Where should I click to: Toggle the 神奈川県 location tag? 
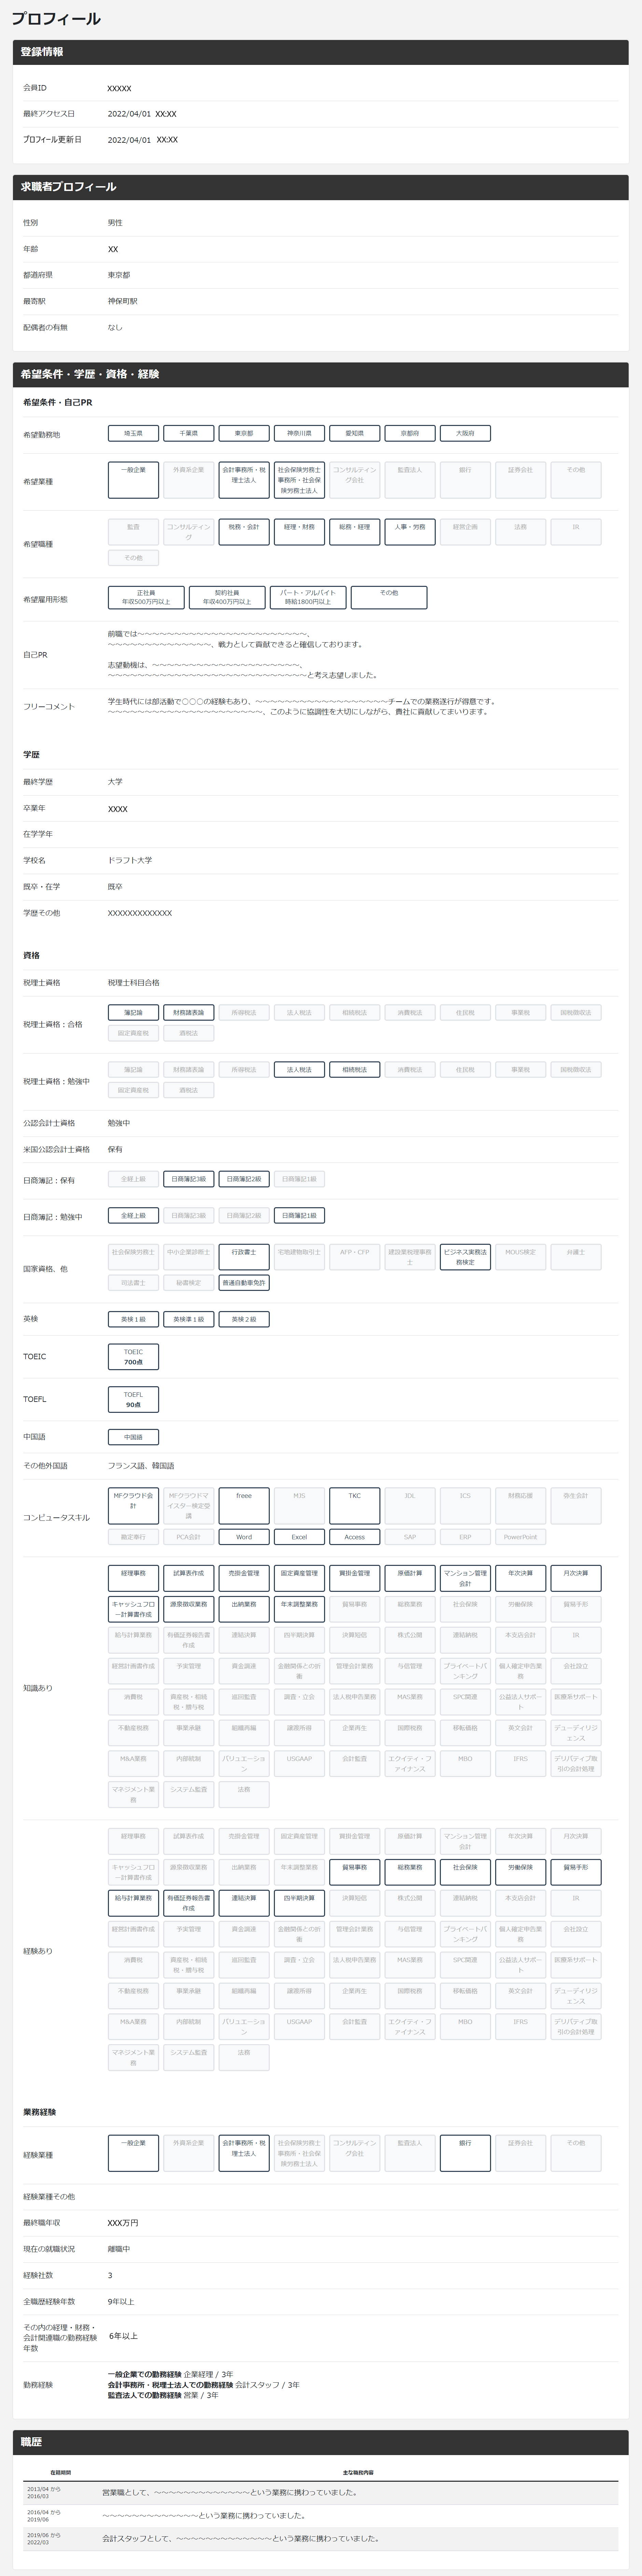tap(299, 434)
